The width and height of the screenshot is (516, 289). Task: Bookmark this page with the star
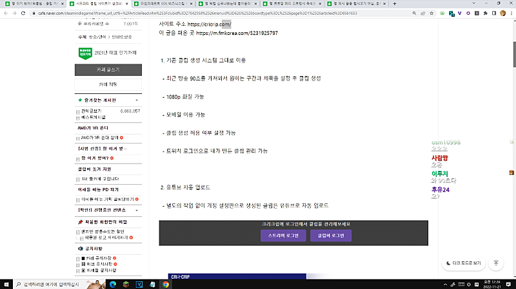[x=432, y=13]
